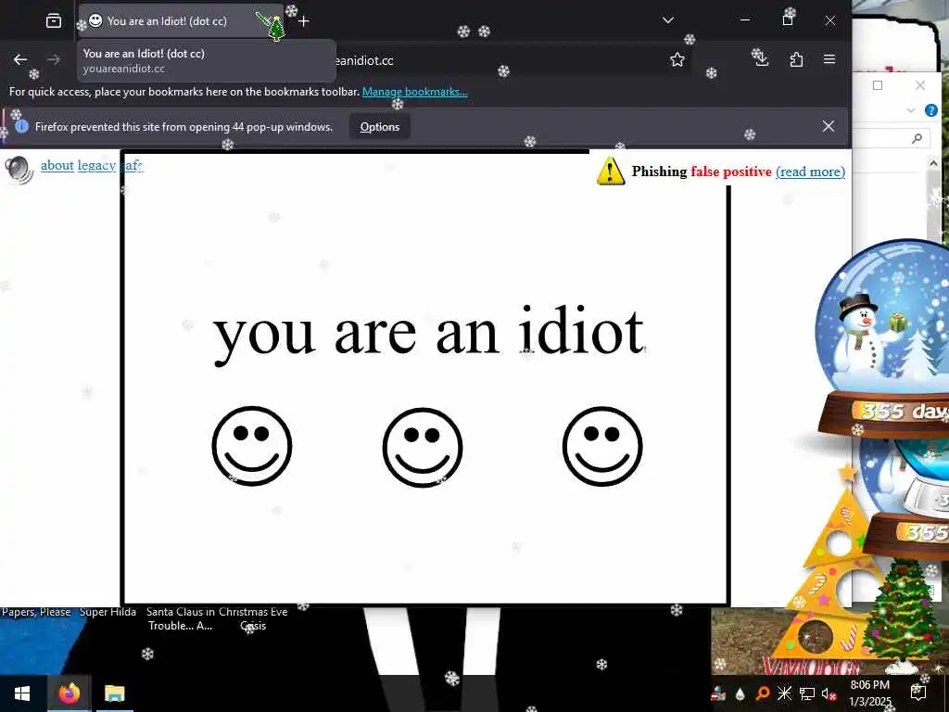This screenshot has width=949, height=712.
Task: Open the '(read more)' phishing notice link
Action: coord(810,172)
